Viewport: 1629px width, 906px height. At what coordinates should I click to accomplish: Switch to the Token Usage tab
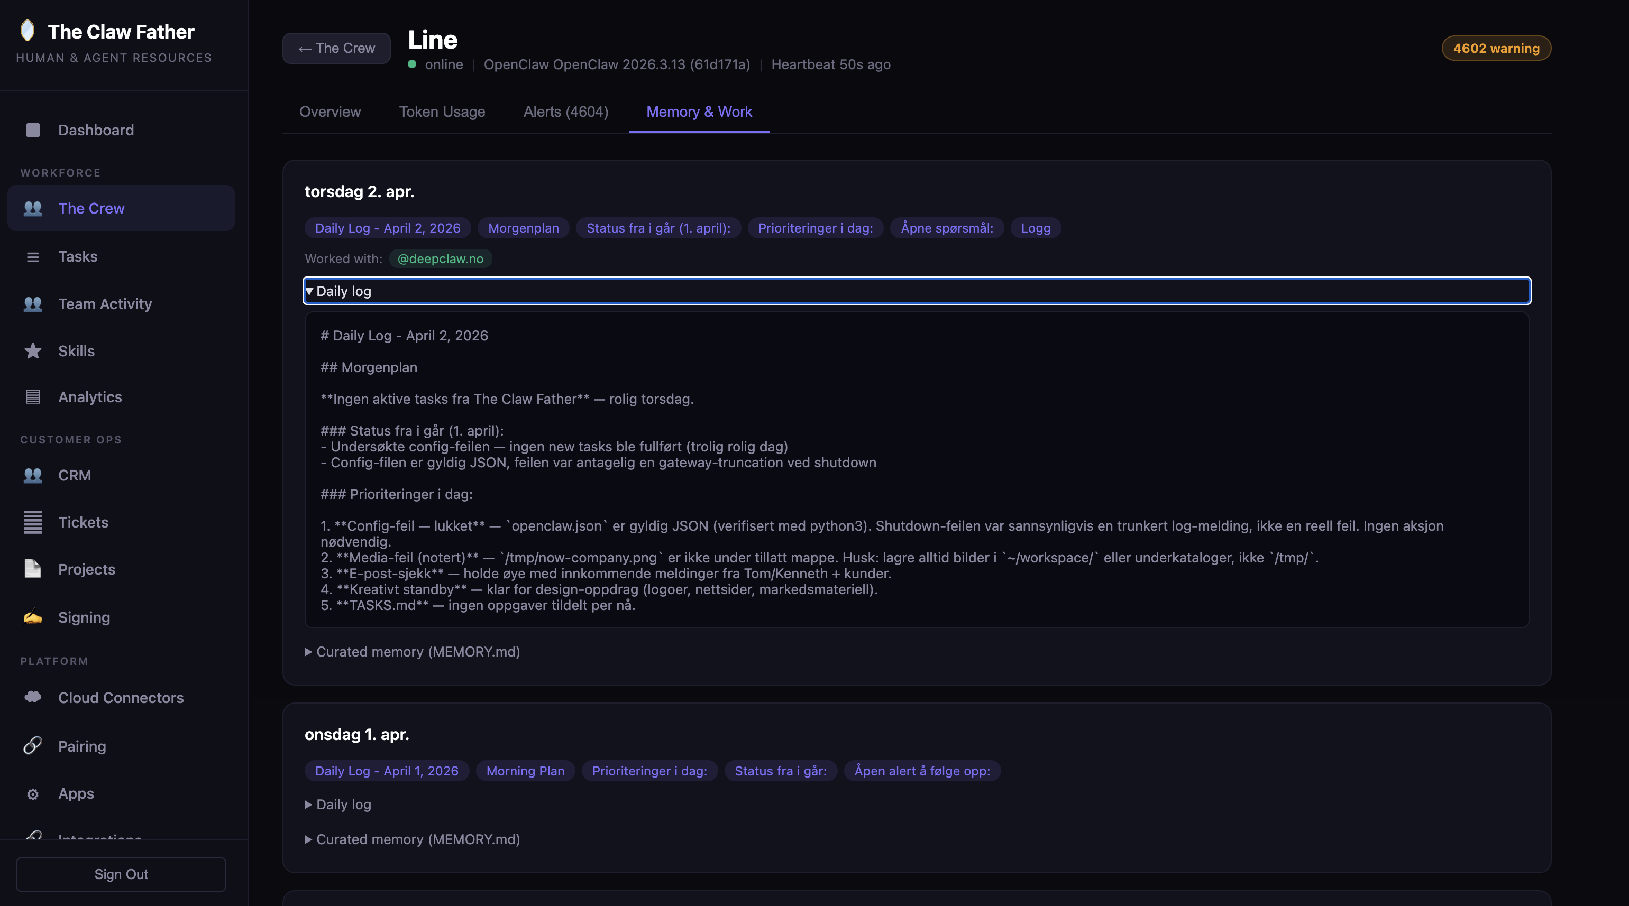click(x=442, y=112)
